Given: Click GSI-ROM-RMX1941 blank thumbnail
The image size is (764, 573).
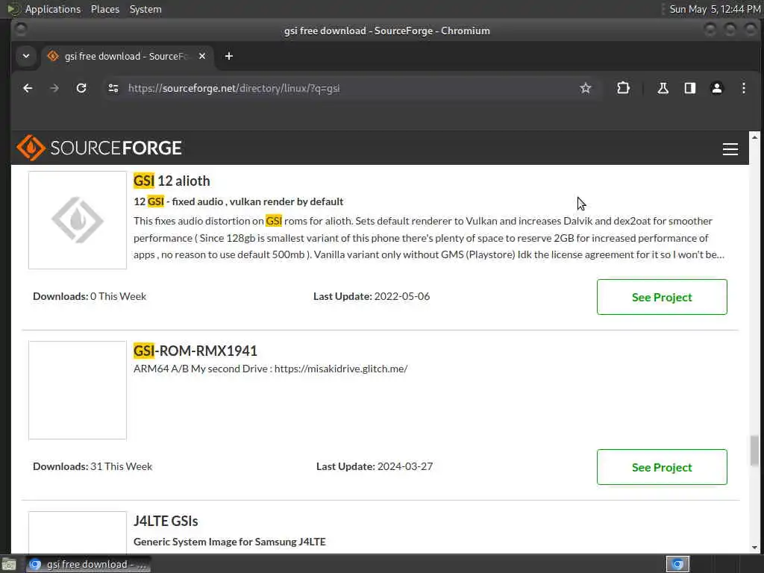Looking at the screenshot, I should point(78,389).
